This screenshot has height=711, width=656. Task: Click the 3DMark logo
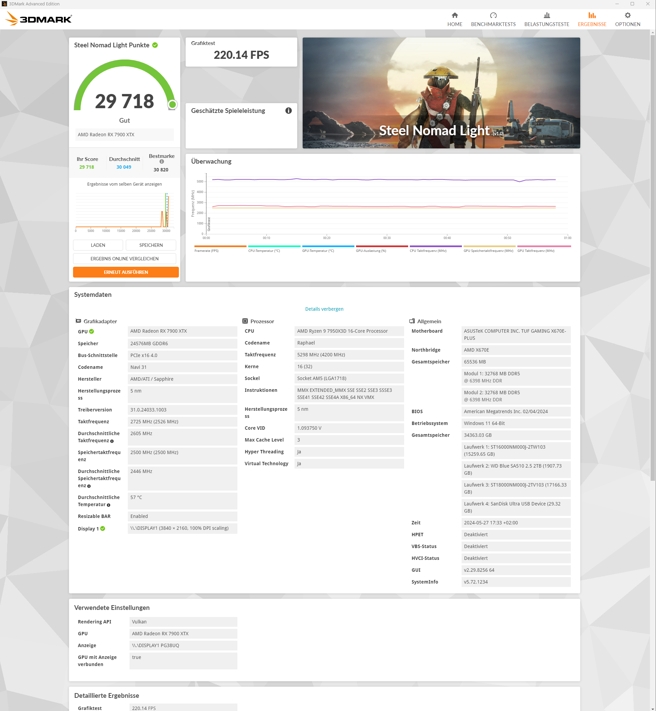(x=39, y=19)
